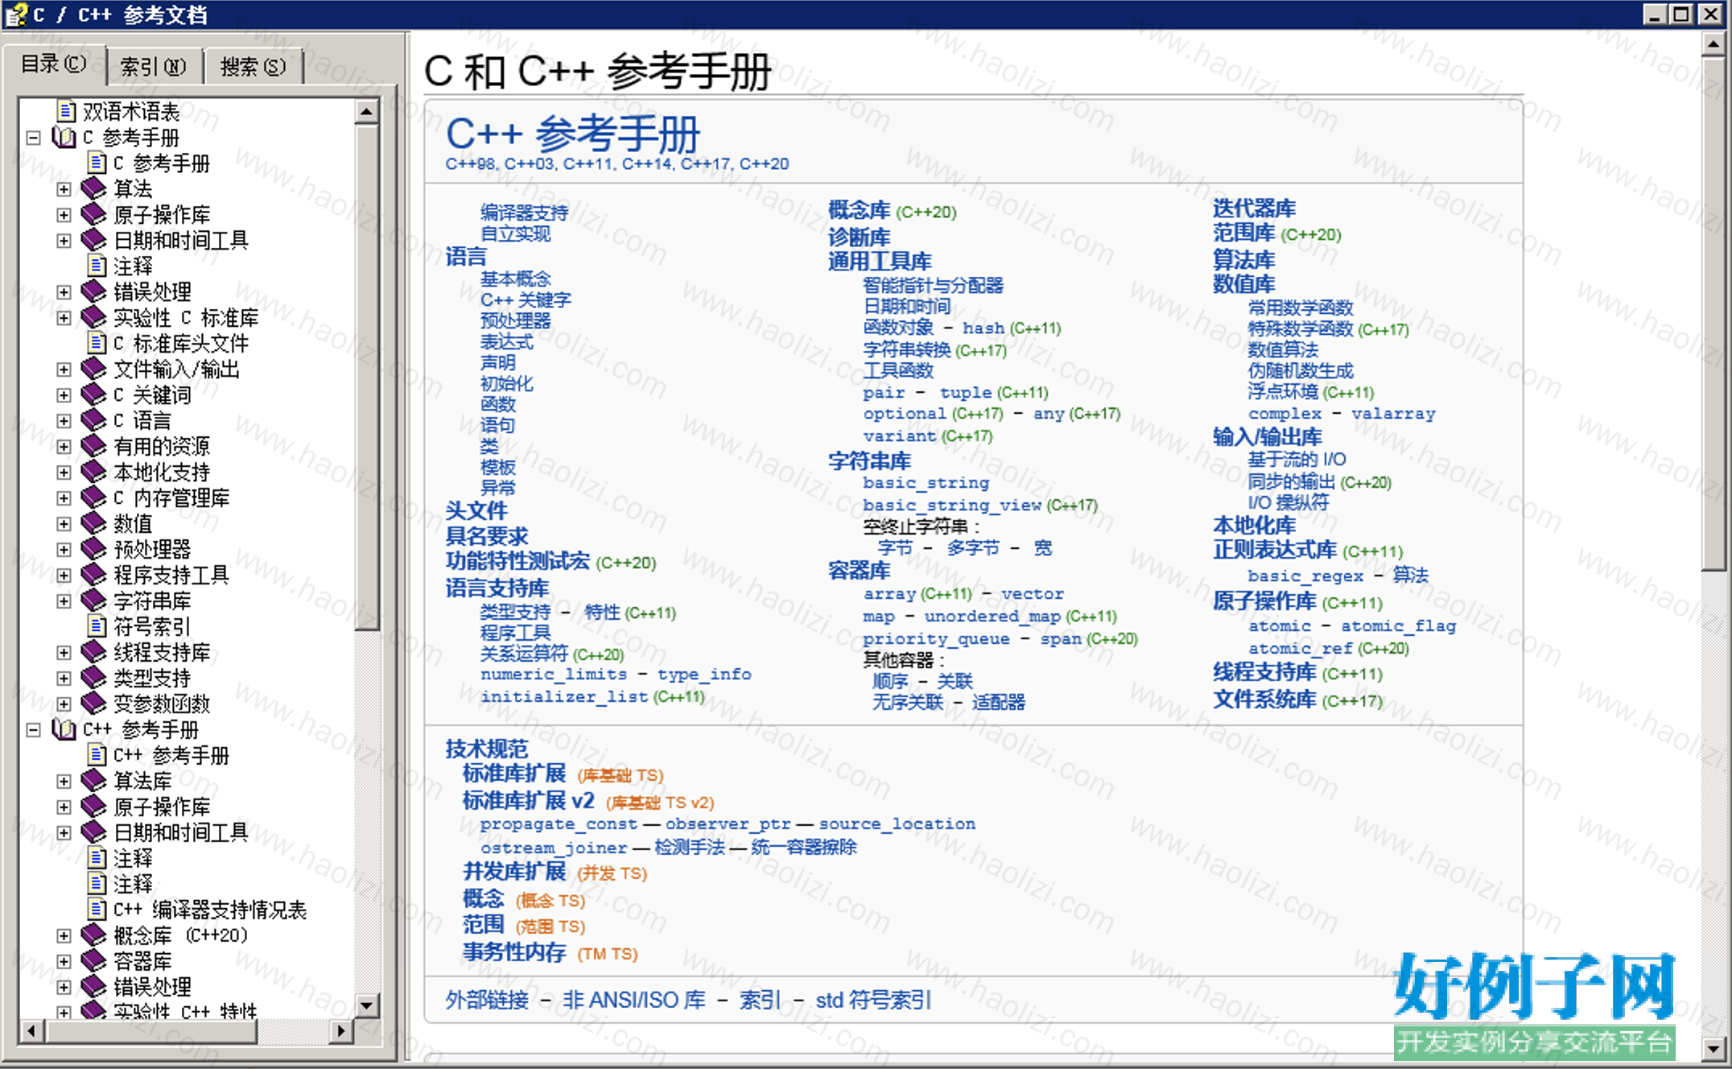
Task: Expand the 原子操作库 node under C++ 参考手册
Action: [x=64, y=807]
